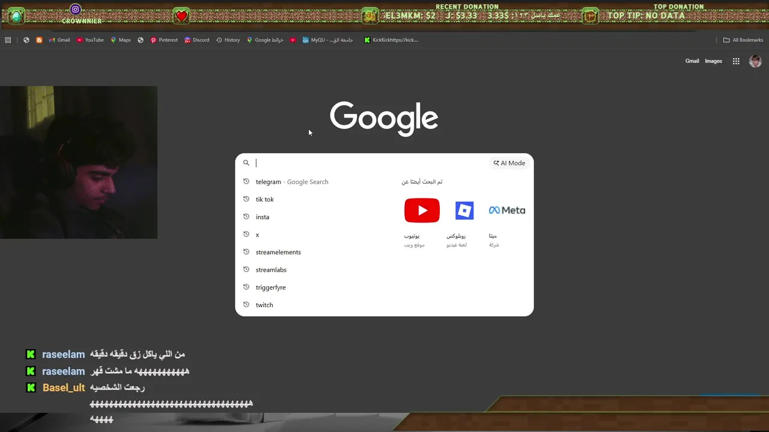Open the KickKick bookmark

tap(391, 40)
